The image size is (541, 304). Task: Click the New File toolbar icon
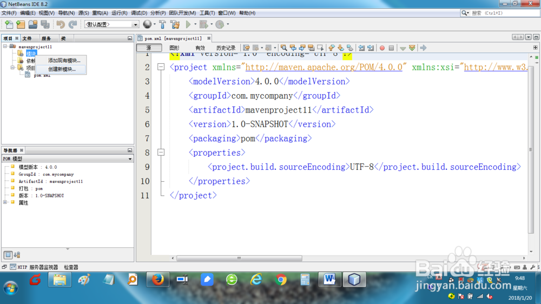coord(9,24)
